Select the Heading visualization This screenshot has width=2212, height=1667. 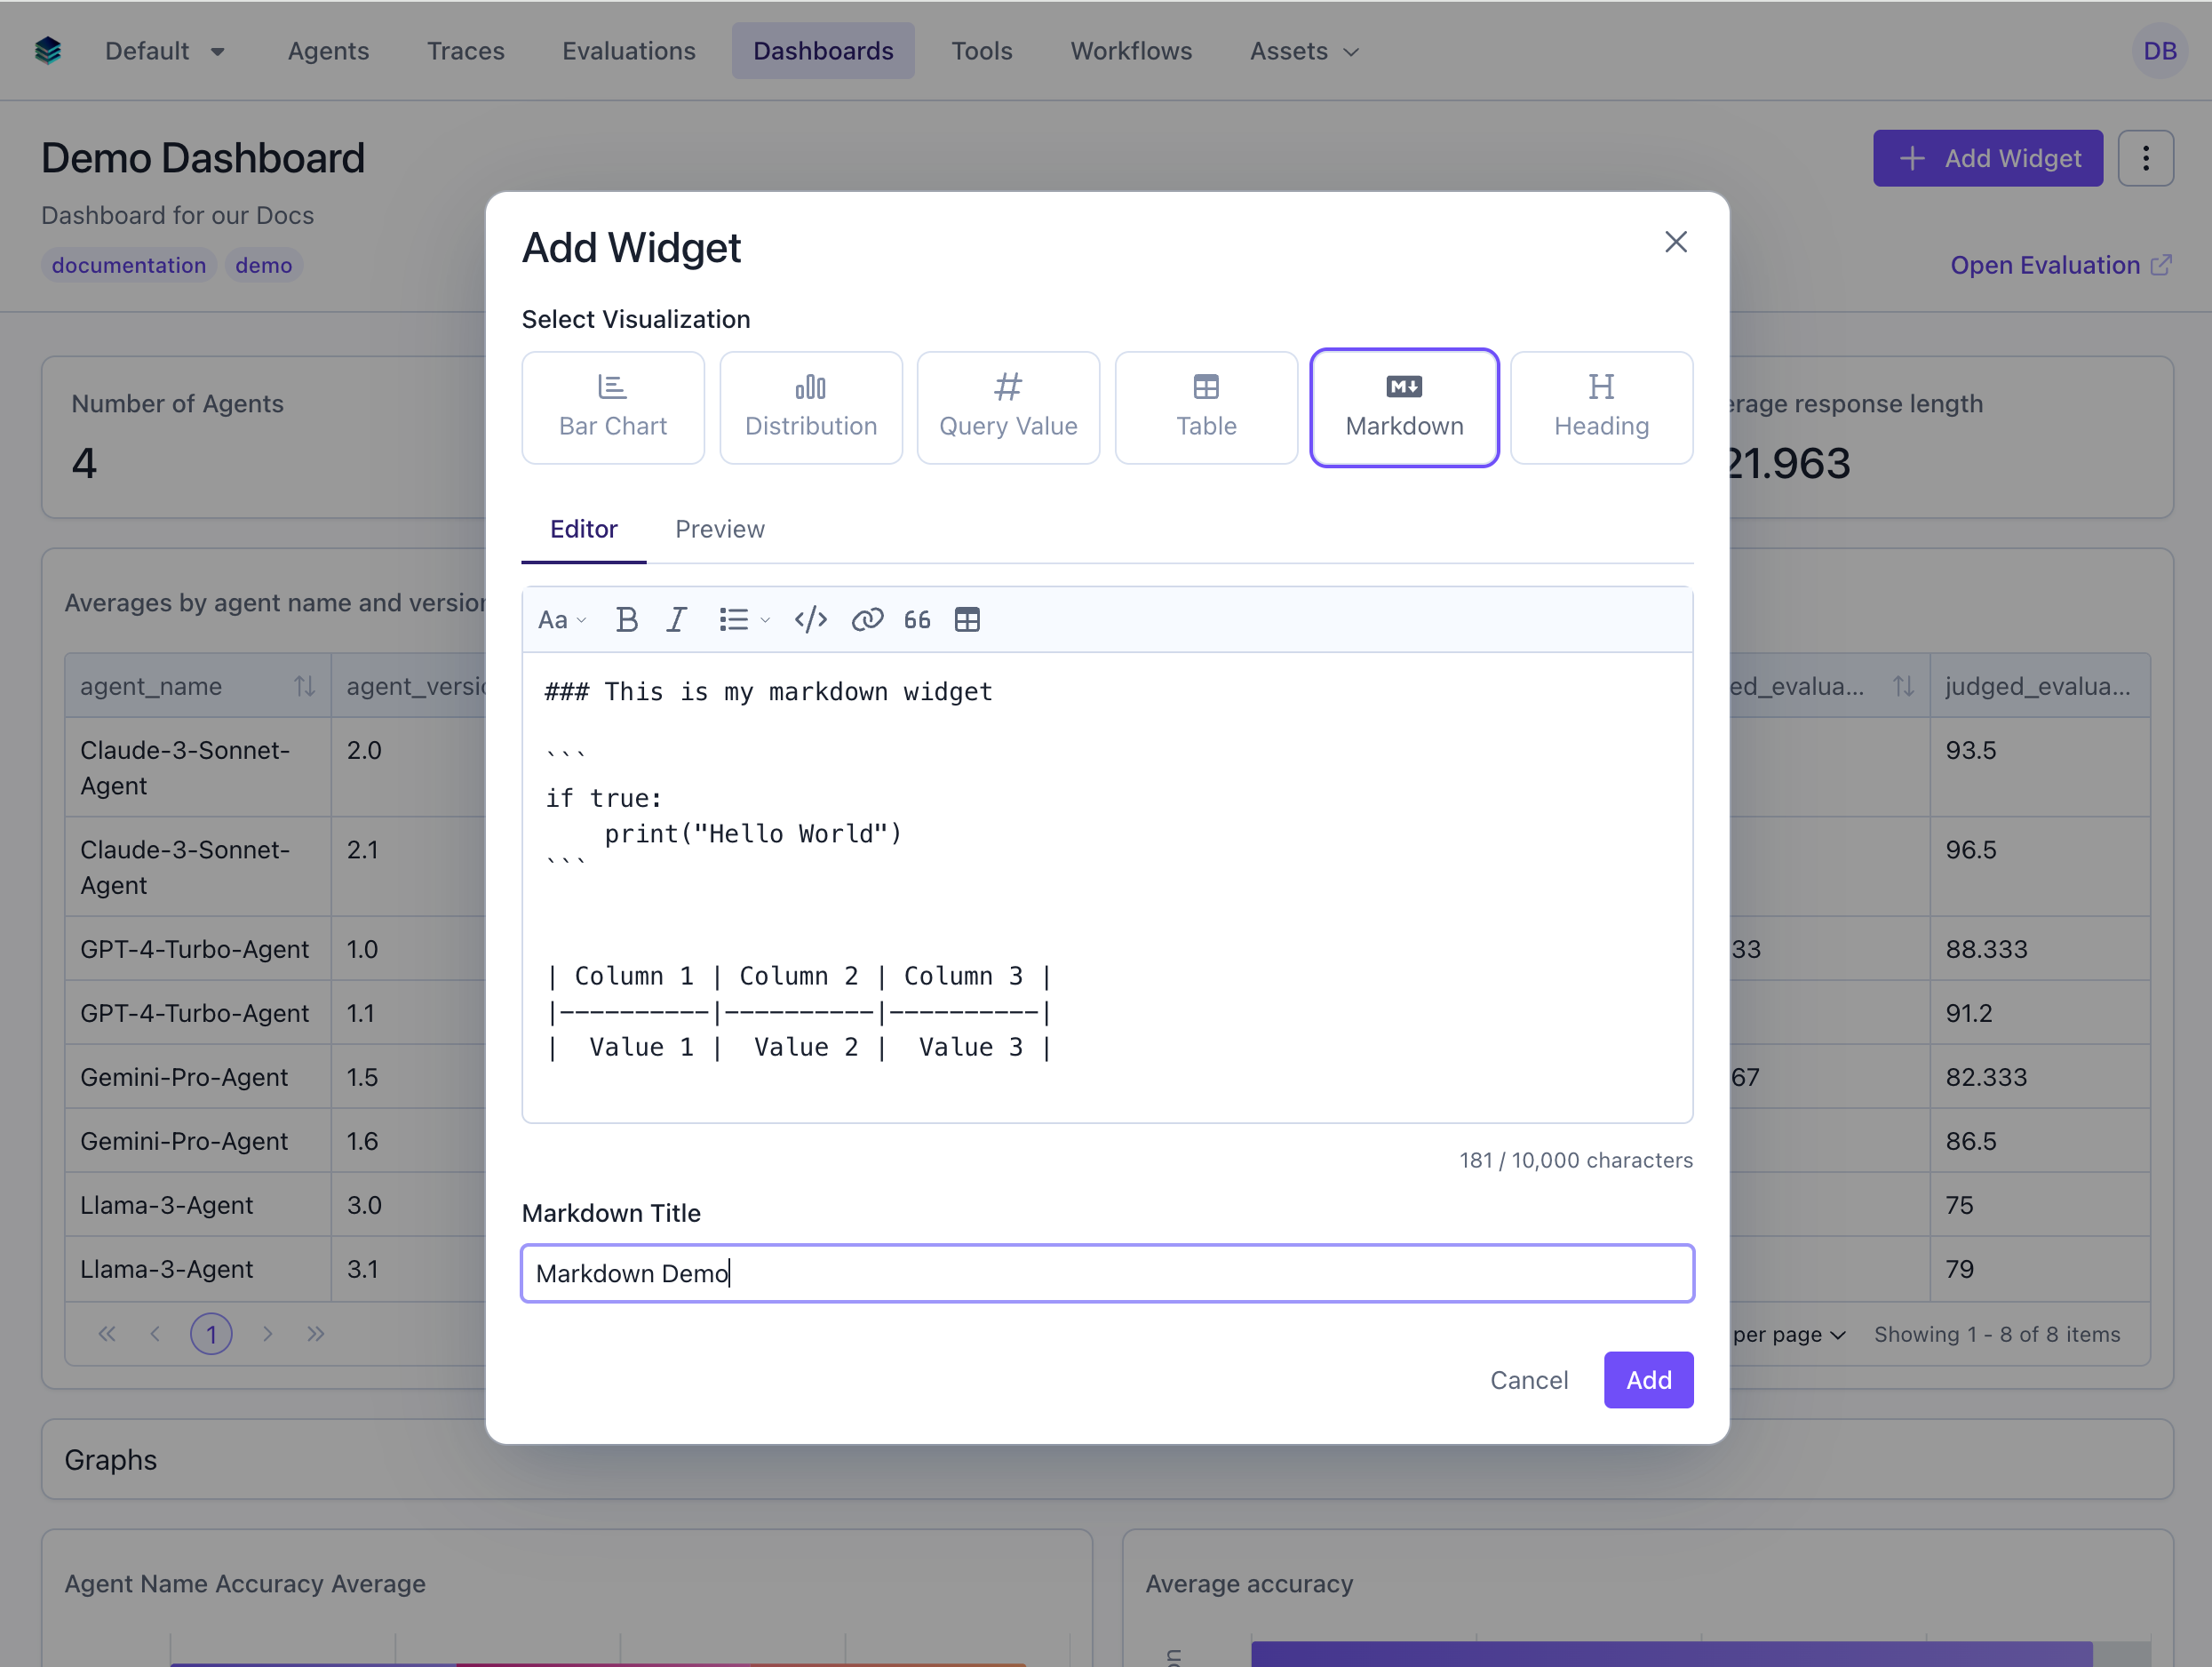coord(1600,407)
